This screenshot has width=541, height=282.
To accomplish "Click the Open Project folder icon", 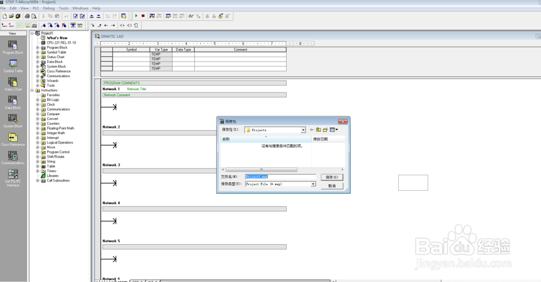I will 11,16.
